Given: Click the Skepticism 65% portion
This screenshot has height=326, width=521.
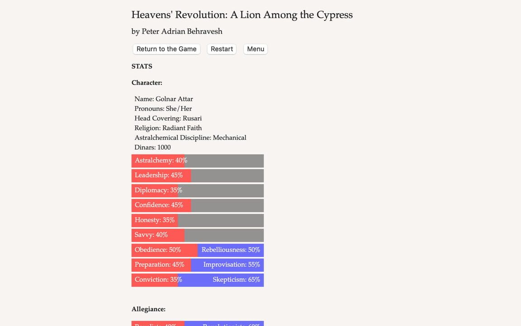Looking at the screenshot, I should 236,280.
